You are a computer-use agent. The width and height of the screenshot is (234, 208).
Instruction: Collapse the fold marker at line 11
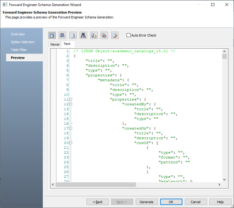point(71,99)
